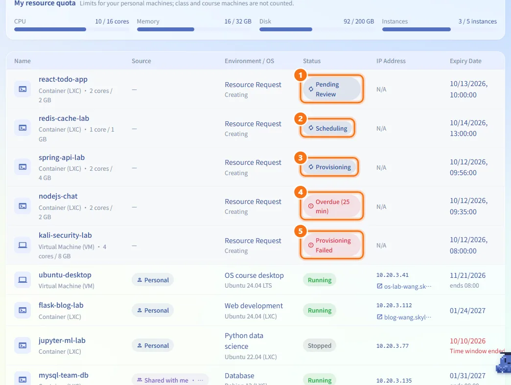This screenshot has width=511, height=385.
Task: Click the spinner icon in Scheduling badge
Action: [x=311, y=128]
